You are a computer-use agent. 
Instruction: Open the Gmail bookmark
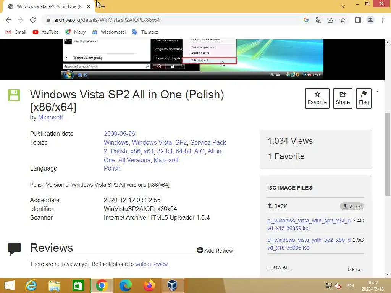click(x=16, y=32)
